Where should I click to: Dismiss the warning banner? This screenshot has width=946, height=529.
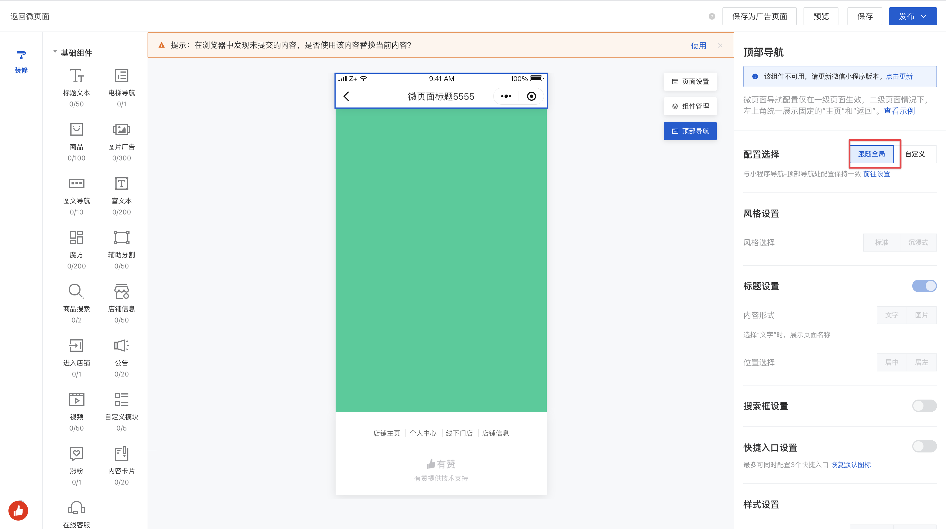coord(720,46)
